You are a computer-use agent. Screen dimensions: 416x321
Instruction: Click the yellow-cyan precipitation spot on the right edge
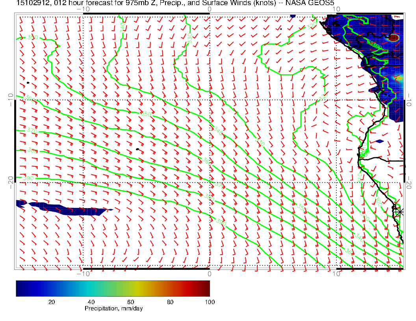[399, 78]
